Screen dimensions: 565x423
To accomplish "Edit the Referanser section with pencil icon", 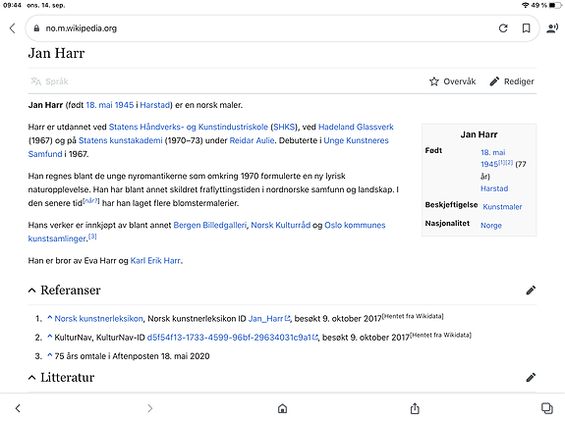I will pyautogui.click(x=531, y=291).
